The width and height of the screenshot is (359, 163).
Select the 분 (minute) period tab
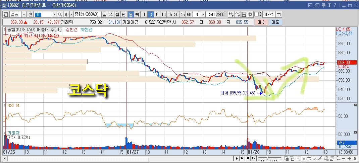click(x=131, y=15)
